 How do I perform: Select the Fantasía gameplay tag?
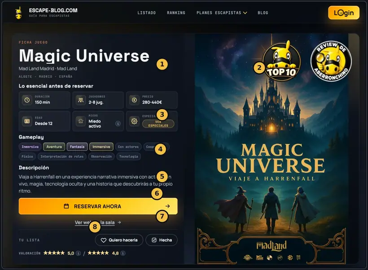tap(77, 147)
